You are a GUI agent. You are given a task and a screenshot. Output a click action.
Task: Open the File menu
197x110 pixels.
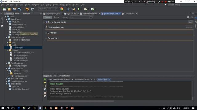coord(2,5)
